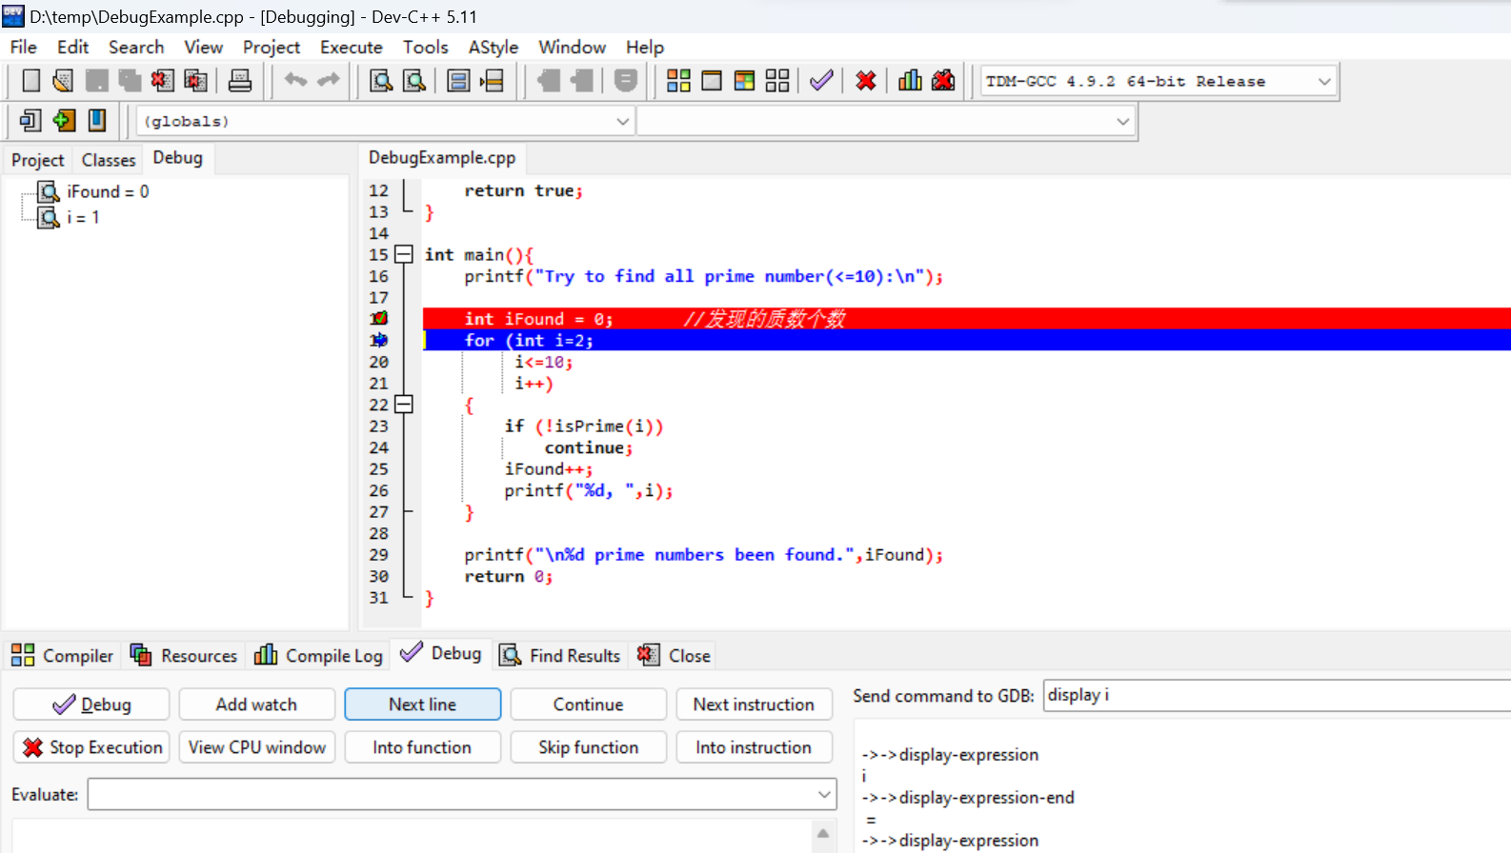Open the Evaluate expression dropdown arrow

pyautogui.click(x=824, y=794)
